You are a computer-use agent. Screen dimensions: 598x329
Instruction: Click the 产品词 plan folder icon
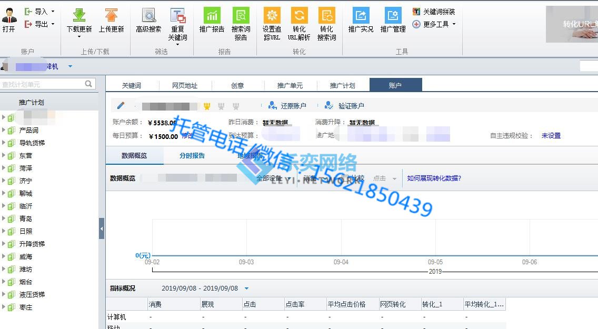pos(12,131)
